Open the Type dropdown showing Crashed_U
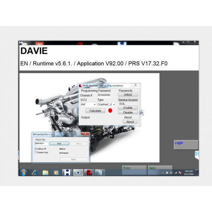This screenshot has width=212, height=212. click(106, 105)
